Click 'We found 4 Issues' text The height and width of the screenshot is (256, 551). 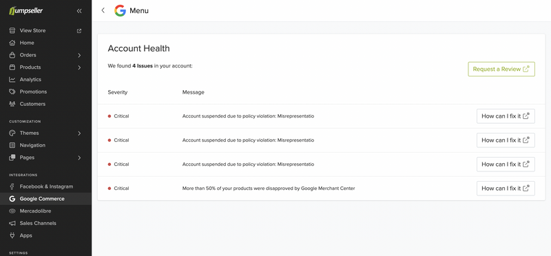(150, 65)
